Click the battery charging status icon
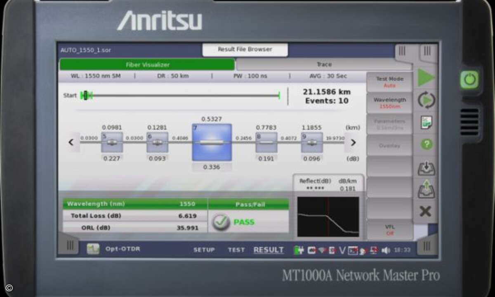This screenshot has height=297, width=495. pyautogui.click(x=299, y=250)
